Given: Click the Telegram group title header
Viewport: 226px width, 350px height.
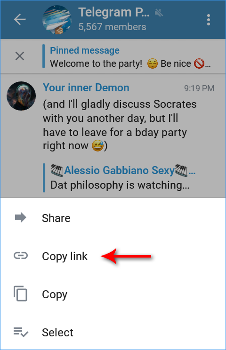Looking at the screenshot, I should pos(114,12).
